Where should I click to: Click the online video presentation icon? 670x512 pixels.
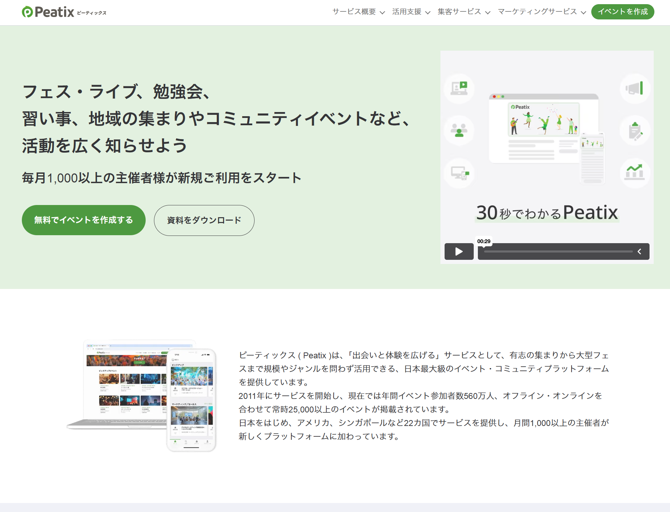coord(459,88)
